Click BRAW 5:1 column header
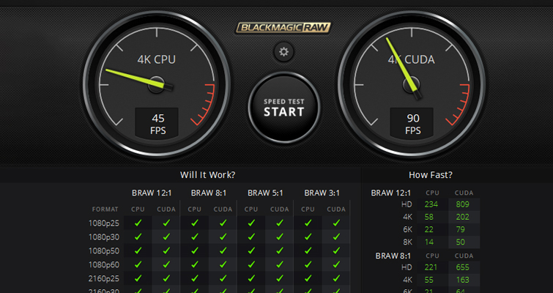This screenshot has height=293, width=553. click(265, 193)
